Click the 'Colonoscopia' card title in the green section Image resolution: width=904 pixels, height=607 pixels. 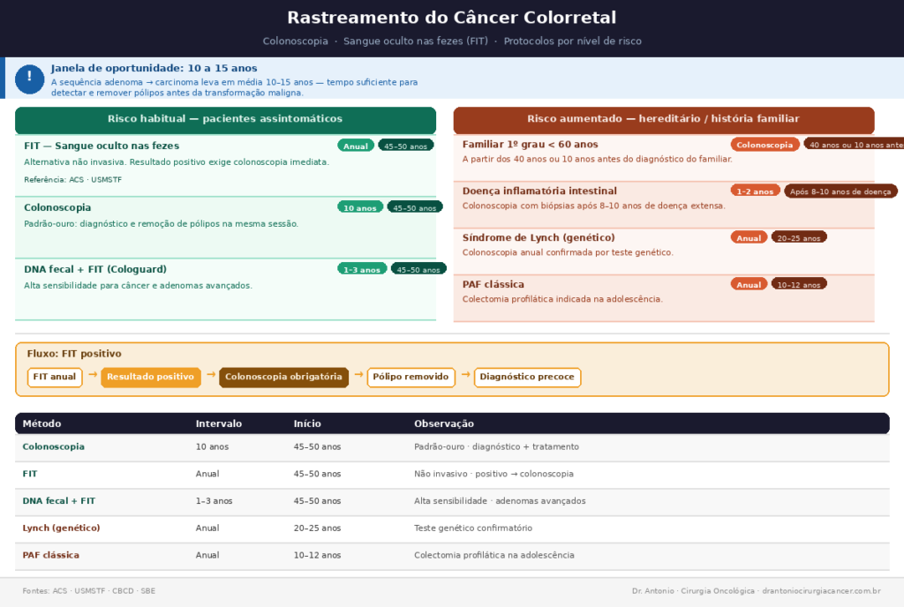(57, 207)
